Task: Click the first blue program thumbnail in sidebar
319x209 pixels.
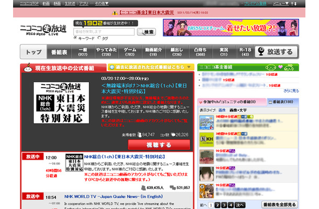Action: click(x=207, y=122)
